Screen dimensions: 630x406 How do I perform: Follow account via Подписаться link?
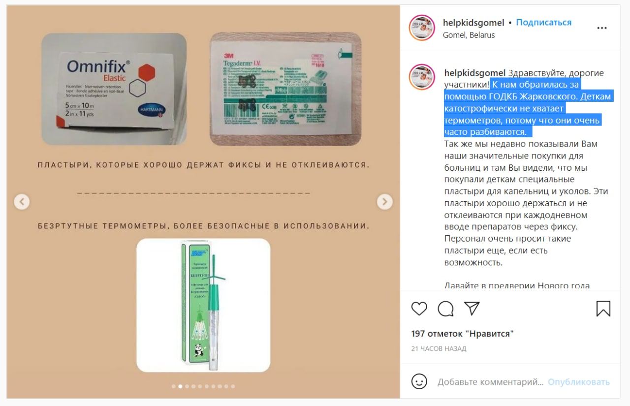coord(544,23)
